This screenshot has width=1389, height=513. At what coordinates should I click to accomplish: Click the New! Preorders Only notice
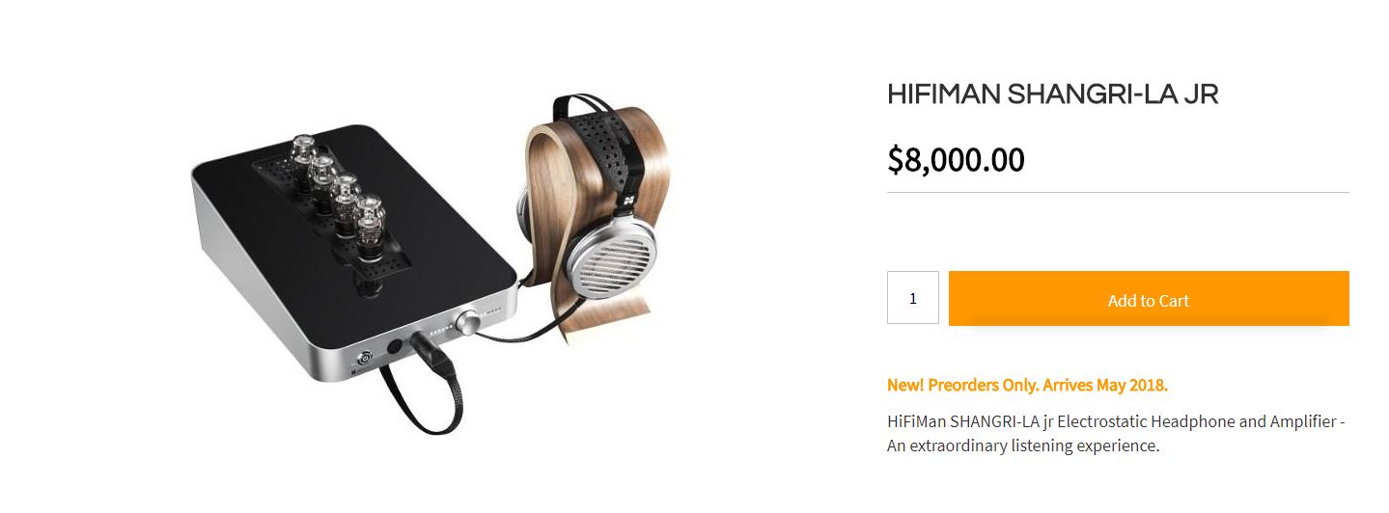pyautogui.click(x=1027, y=386)
